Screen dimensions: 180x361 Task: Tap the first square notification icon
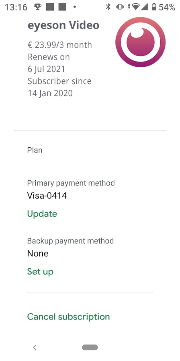(50, 7)
